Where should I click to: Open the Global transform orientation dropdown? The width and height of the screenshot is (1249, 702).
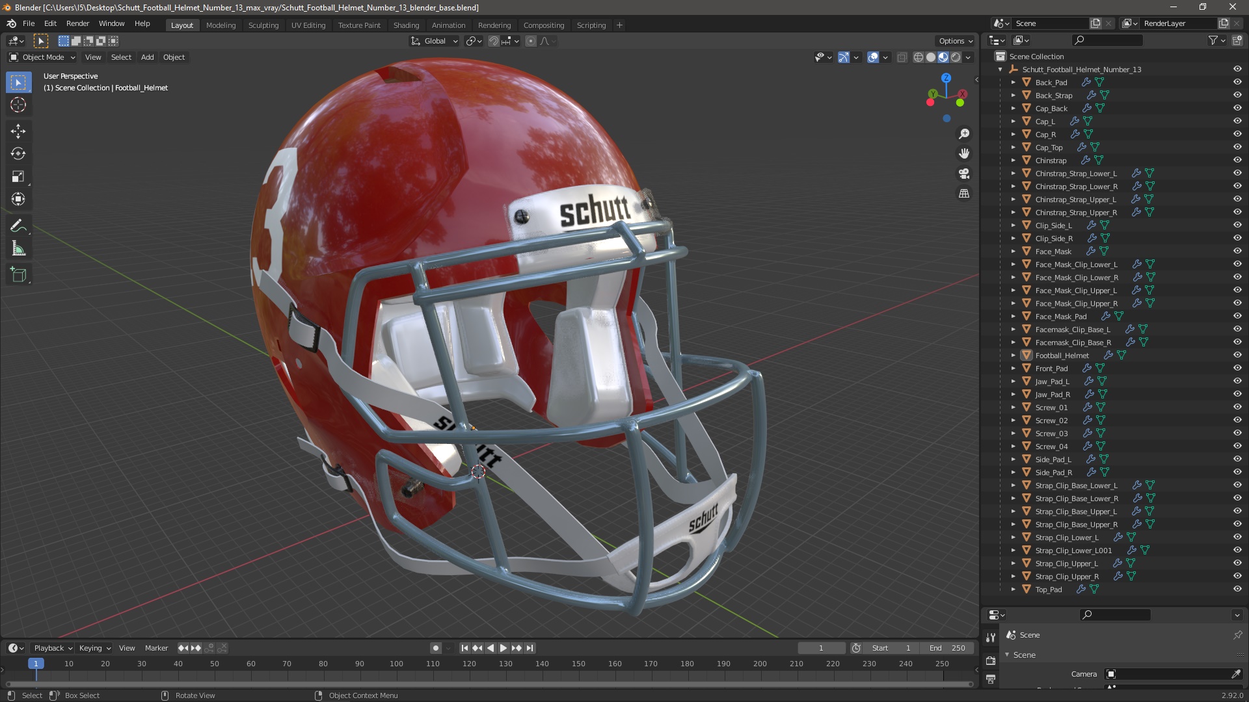[x=434, y=41]
